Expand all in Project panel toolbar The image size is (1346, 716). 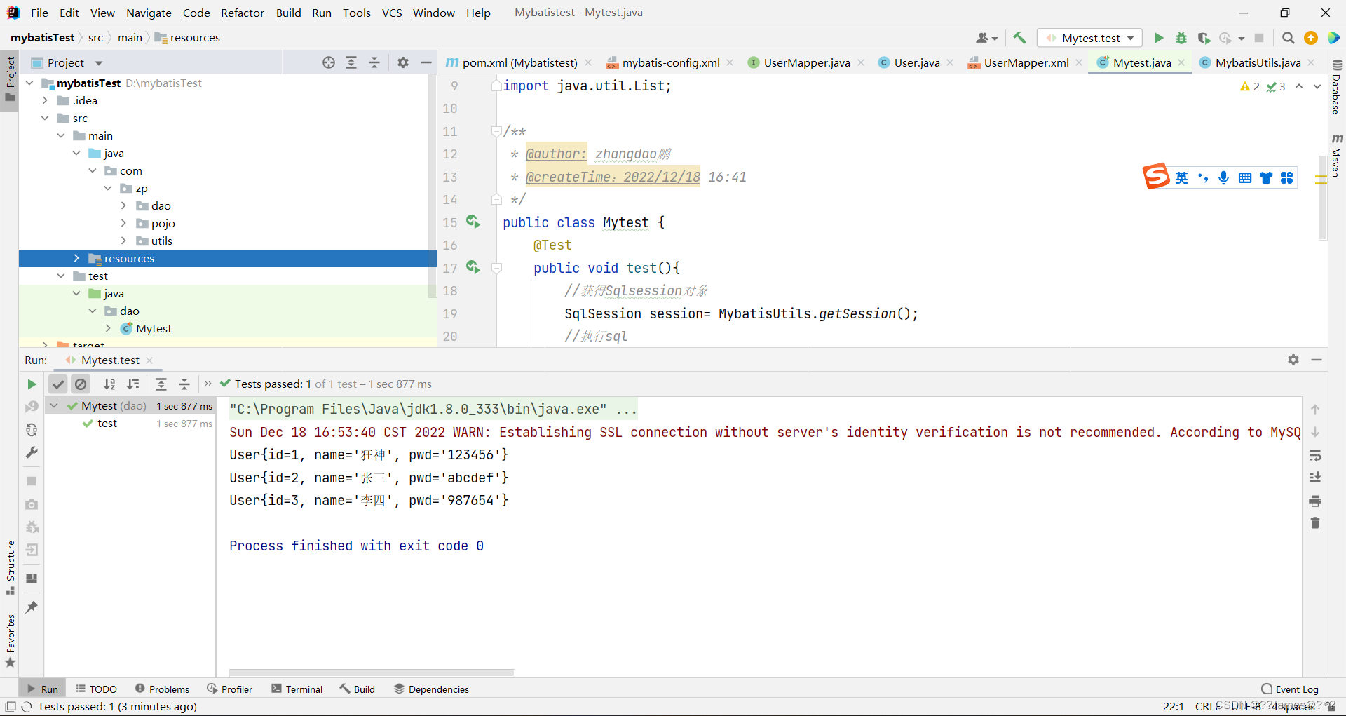(351, 62)
